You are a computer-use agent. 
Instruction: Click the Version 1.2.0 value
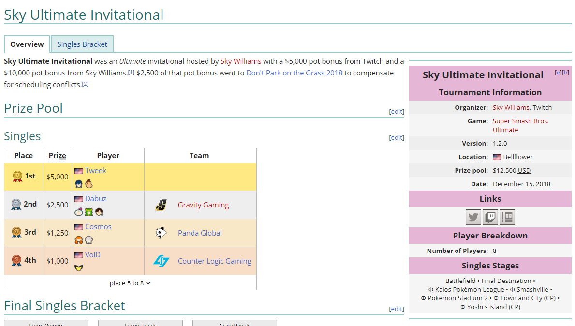(x=500, y=143)
